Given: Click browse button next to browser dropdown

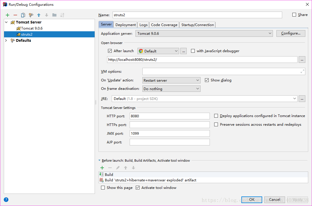Looking at the screenshot, I should tap(183, 51).
